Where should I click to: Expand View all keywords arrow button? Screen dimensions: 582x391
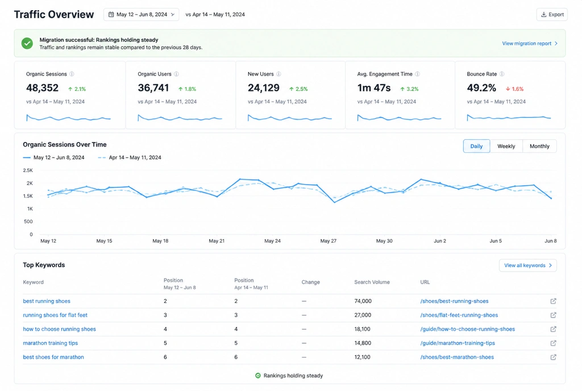coord(528,265)
